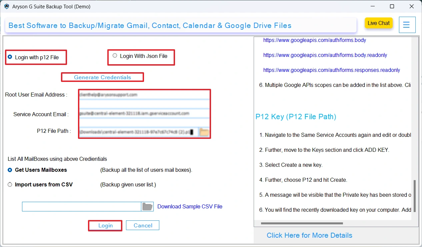
Task: Click the P12 Key (P12 File Path) heading
Action: tap(296, 117)
